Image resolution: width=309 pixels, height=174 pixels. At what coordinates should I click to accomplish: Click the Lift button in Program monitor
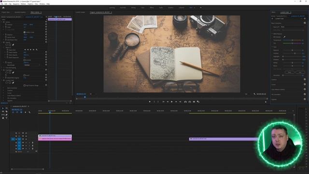pyautogui.click(x=185, y=102)
